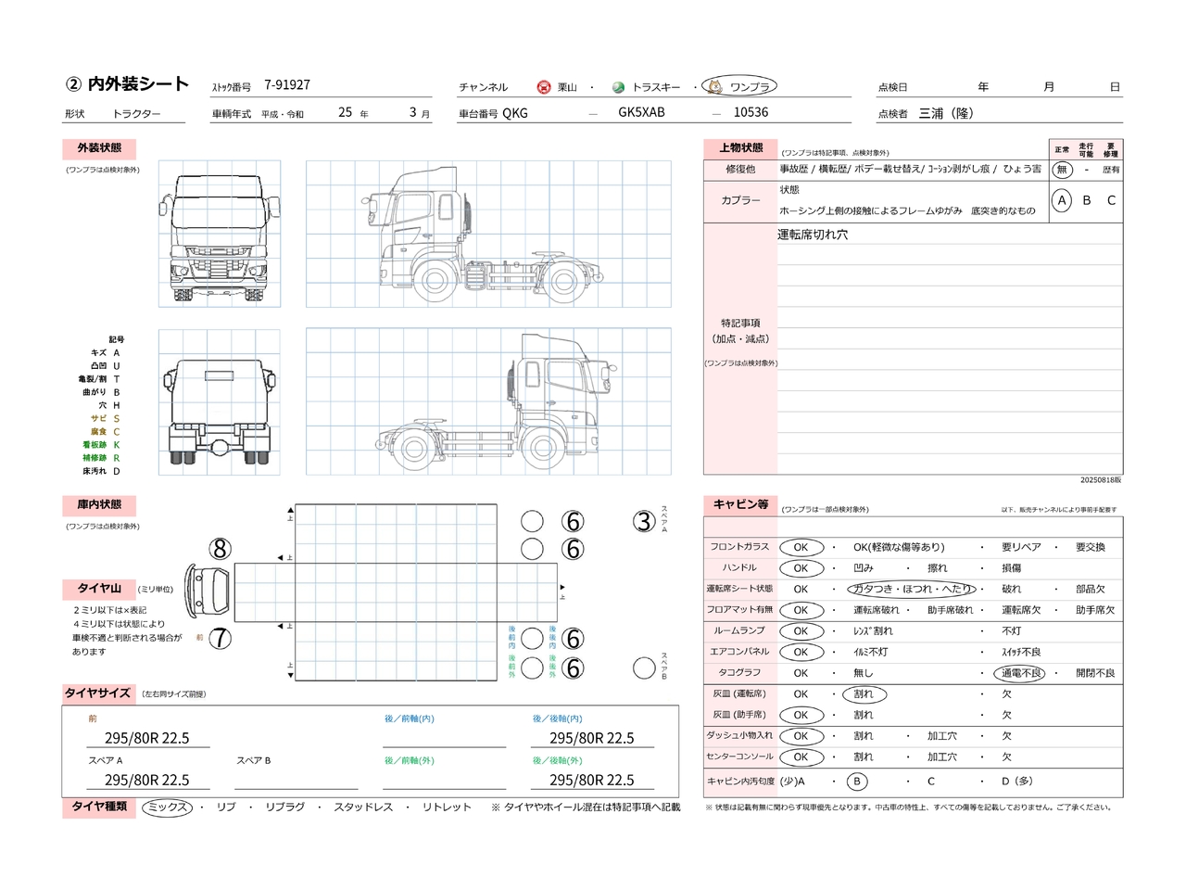Click the spare A tire circle marked 3
1186x890 pixels.
tap(644, 522)
